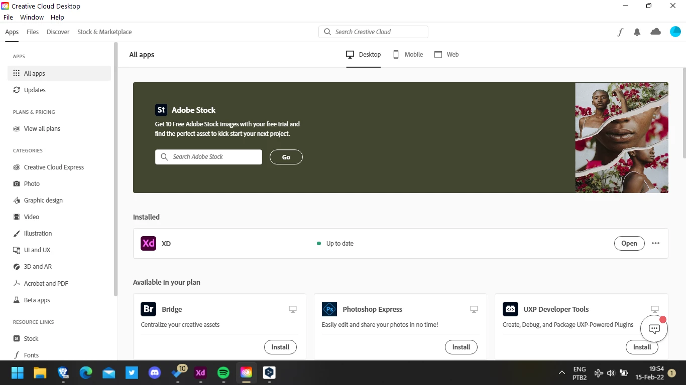Switch to Stock & Marketplace tab
686x385 pixels.
104,32
